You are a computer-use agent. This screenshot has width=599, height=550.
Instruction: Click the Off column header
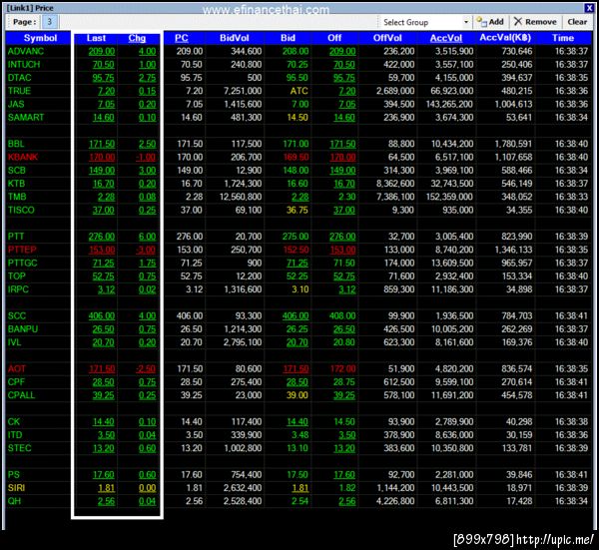(334, 38)
